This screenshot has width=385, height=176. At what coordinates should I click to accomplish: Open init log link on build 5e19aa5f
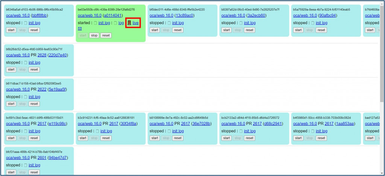(34, 97)
